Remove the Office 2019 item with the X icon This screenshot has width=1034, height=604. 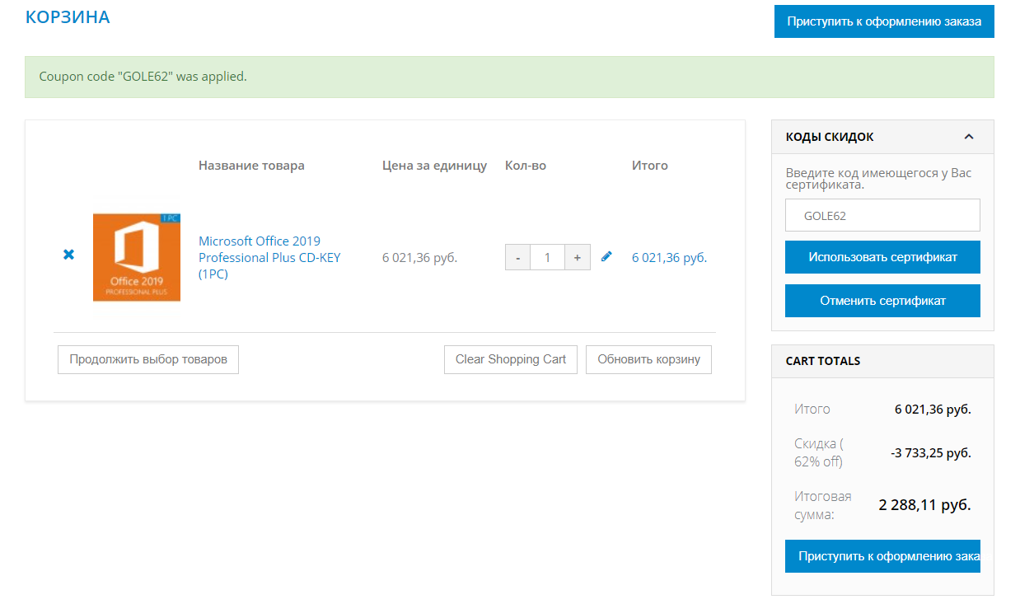[69, 255]
